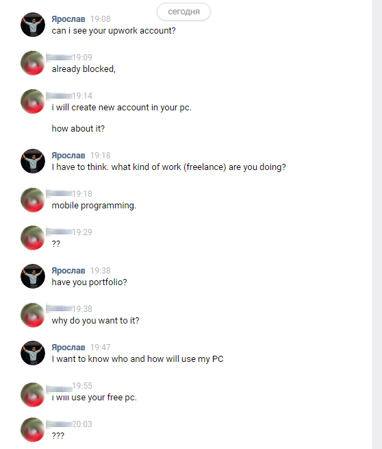382x449 pixels.
Task: Click the blurred avatar beside 'already blocked,'
Action: point(33,63)
